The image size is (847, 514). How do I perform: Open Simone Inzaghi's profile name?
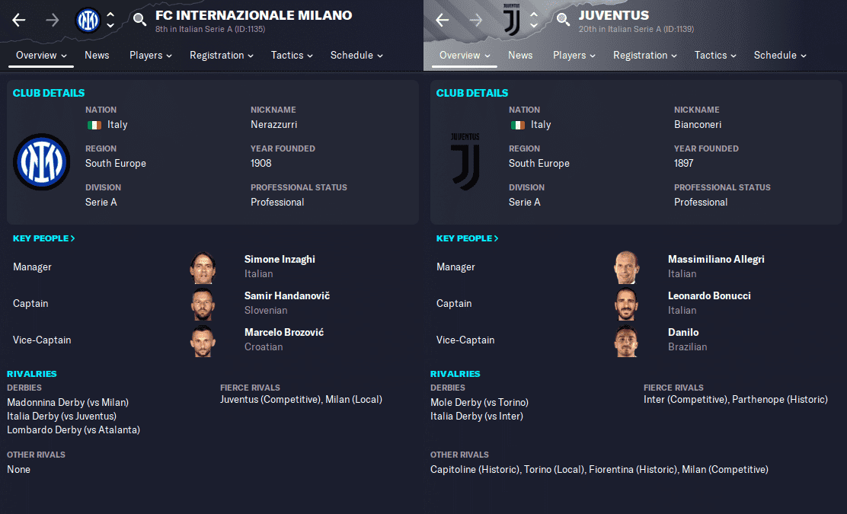point(280,259)
